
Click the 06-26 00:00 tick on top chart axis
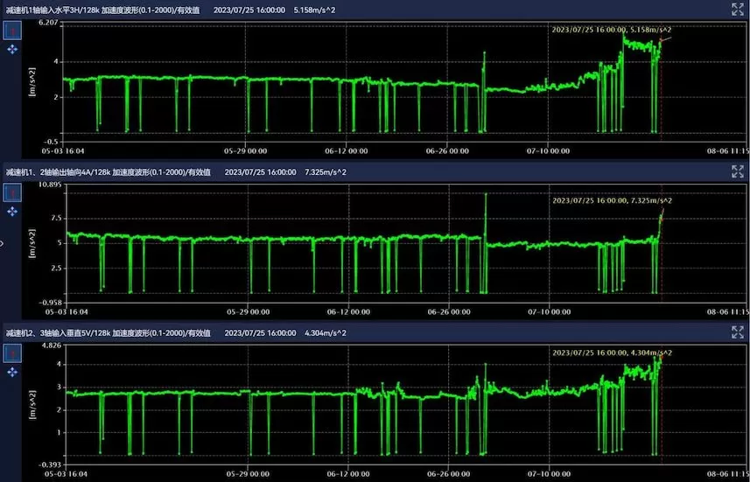tap(448, 150)
